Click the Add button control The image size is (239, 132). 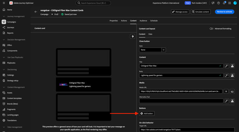click(x=147, y=114)
